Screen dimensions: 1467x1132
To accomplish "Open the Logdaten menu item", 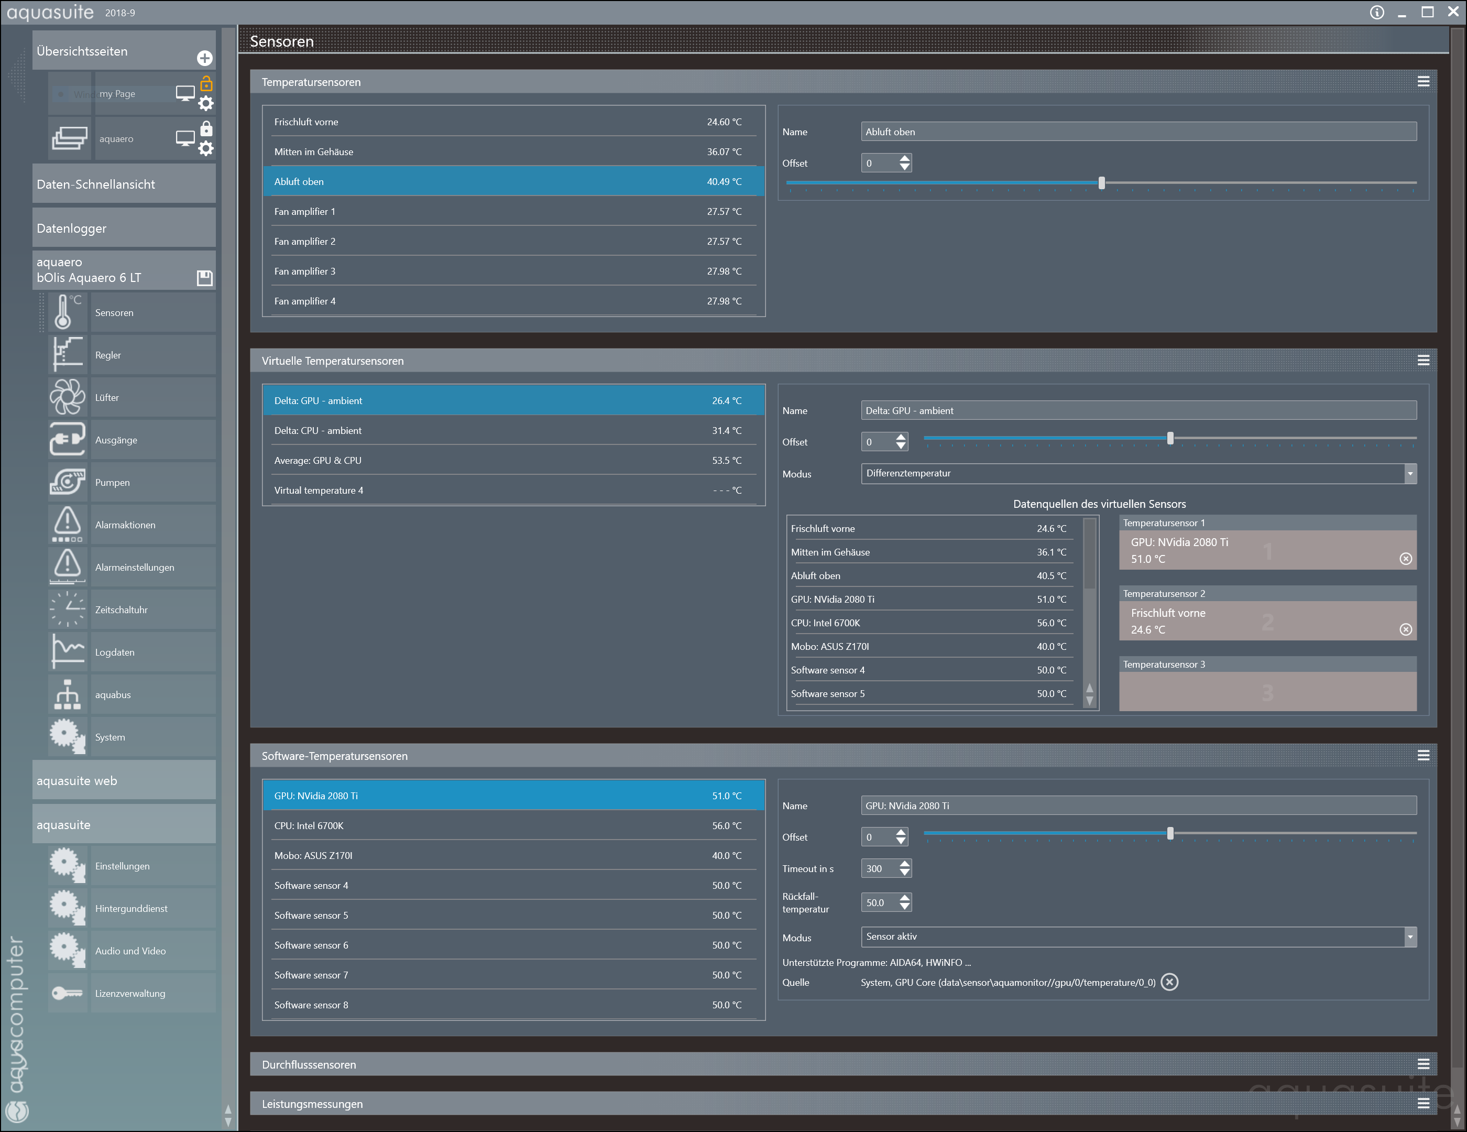I will pos(115,651).
